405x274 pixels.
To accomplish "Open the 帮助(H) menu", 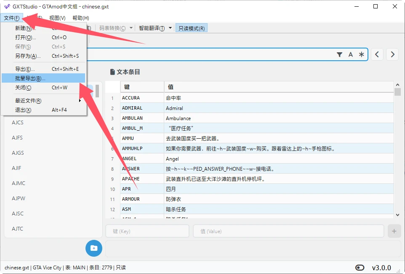I will click(x=80, y=18).
